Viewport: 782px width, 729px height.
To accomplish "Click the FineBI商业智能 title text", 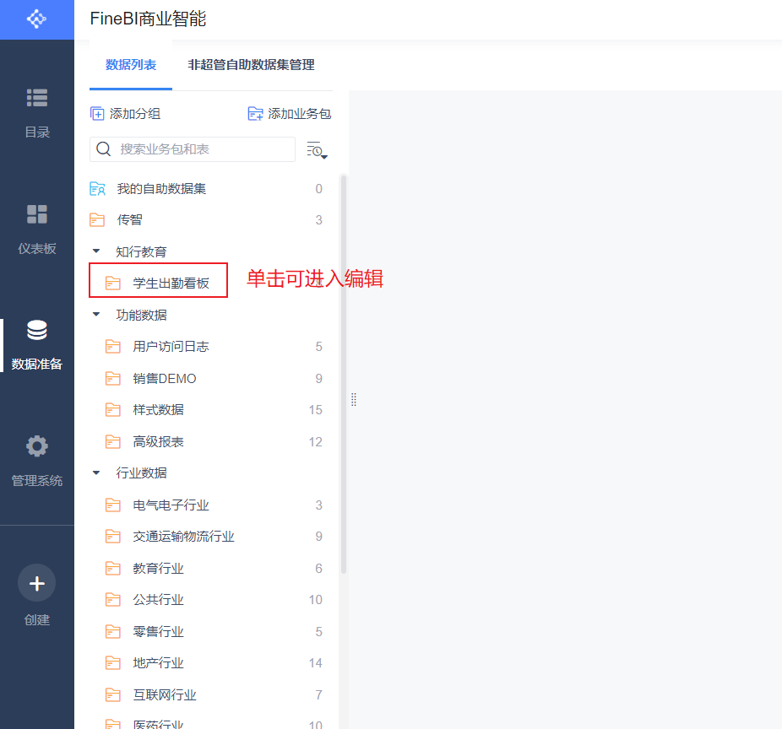I will (148, 19).
